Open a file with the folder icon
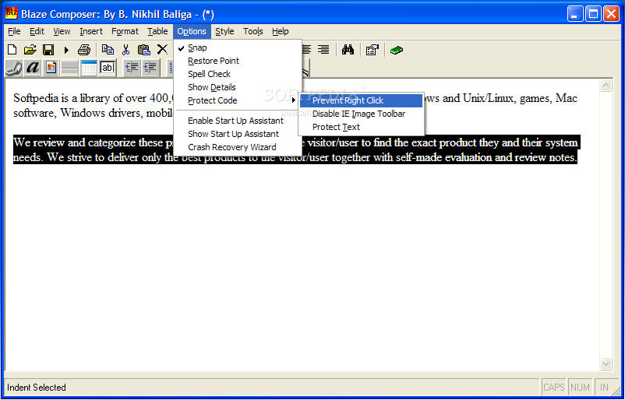This screenshot has height=400, width=625. click(x=30, y=50)
